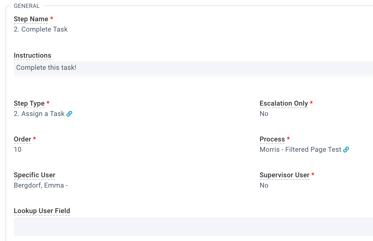This screenshot has height=241, width=373.
Task: Click the Escalation Only "No" value
Action: point(264,114)
